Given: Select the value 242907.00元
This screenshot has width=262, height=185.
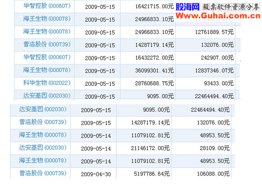Looking at the screenshot, I should (217, 58).
